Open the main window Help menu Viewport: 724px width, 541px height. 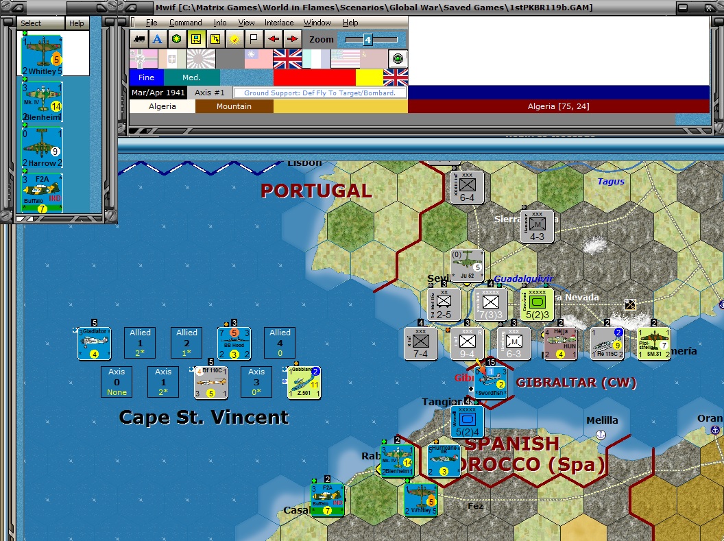pos(350,23)
